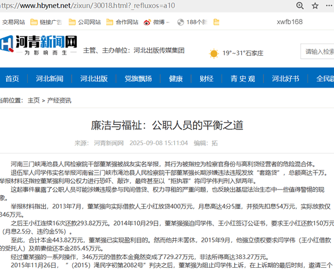Open the 链接广告 bookmark folder
Screen dimensions: 334x270
point(46,22)
